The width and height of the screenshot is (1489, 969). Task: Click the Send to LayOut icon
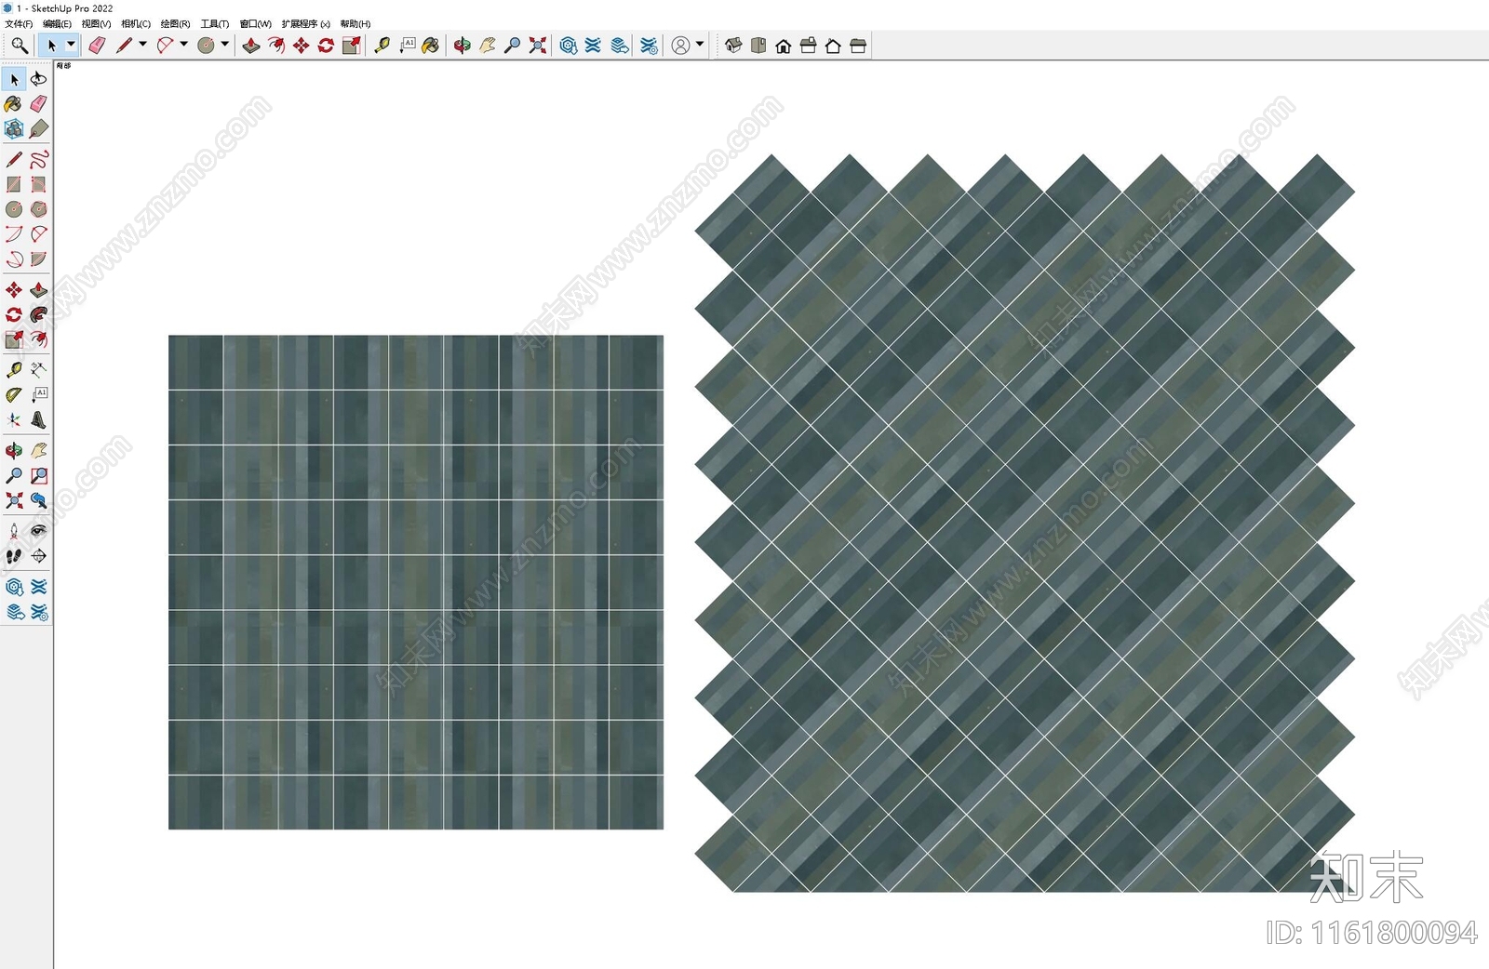(620, 45)
